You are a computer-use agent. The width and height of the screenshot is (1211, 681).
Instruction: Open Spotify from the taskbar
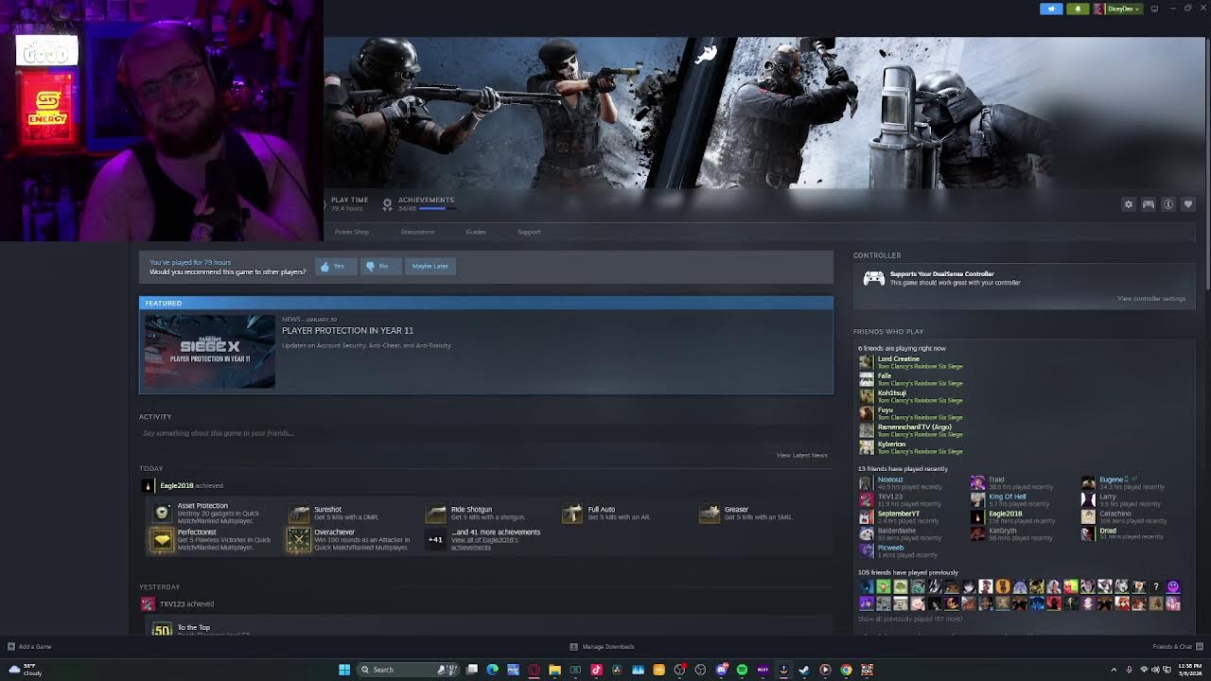coord(742,670)
